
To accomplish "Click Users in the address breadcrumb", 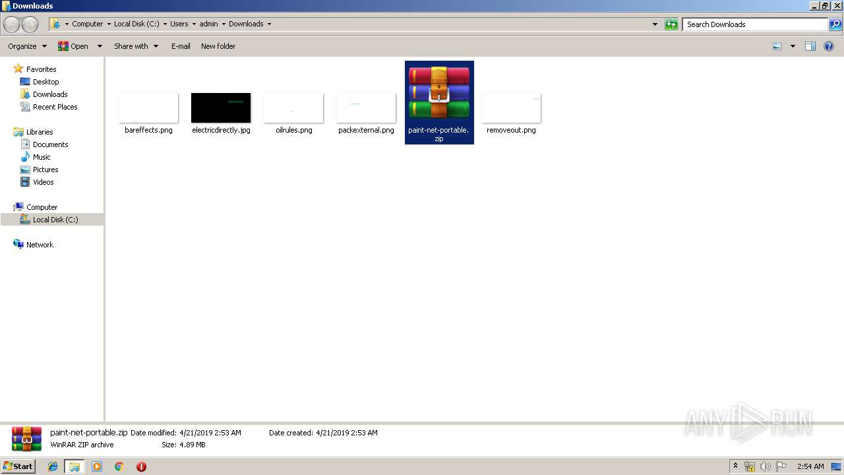I will click(179, 24).
